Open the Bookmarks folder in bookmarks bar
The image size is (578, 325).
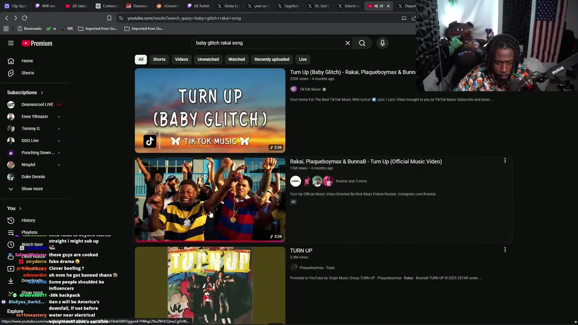pos(29,28)
